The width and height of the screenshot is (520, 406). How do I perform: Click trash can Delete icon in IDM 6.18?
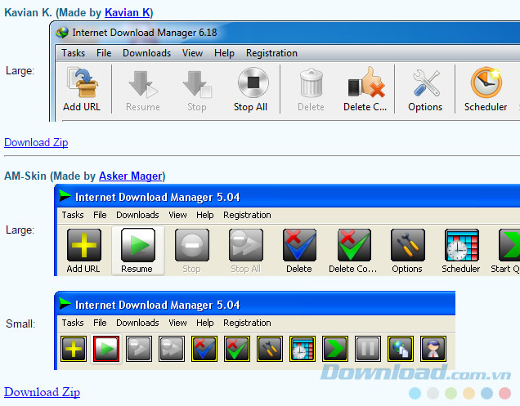311,85
